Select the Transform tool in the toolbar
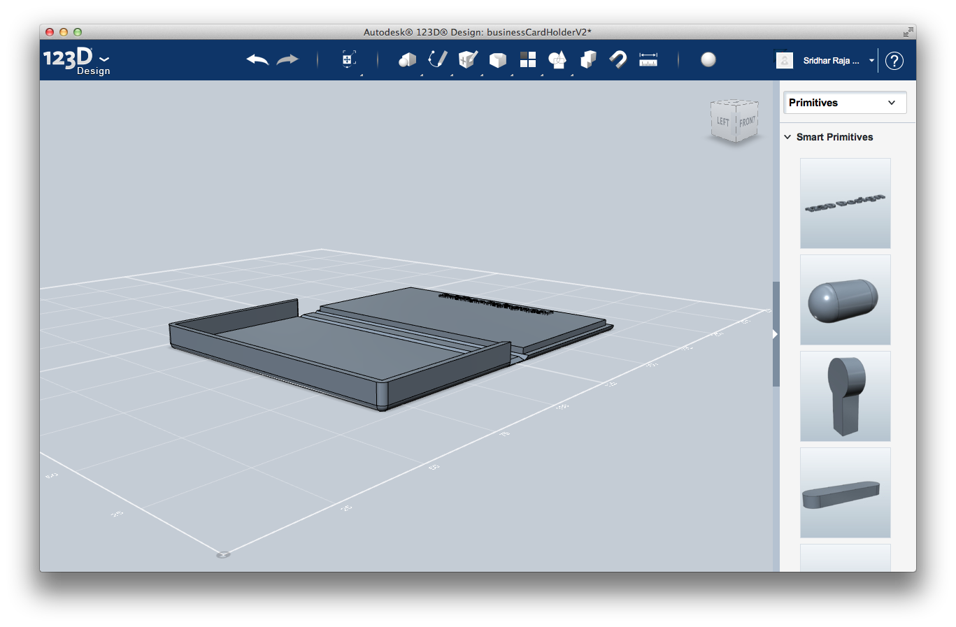 click(x=348, y=60)
